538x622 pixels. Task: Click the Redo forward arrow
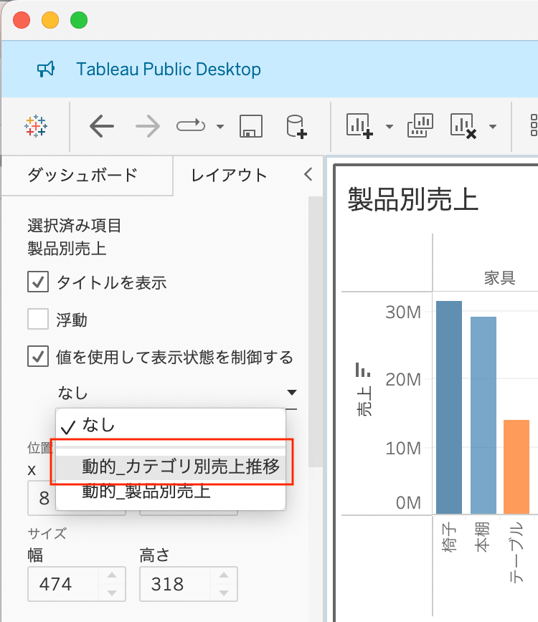click(148, 126)
